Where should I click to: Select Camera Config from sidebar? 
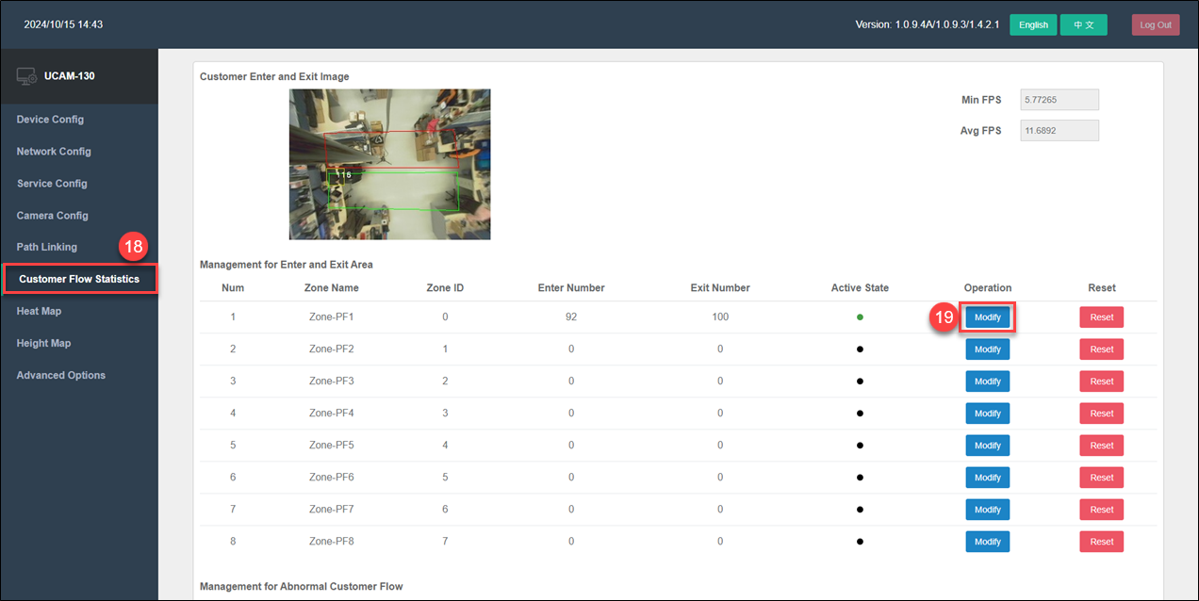[x=52, y=216]
